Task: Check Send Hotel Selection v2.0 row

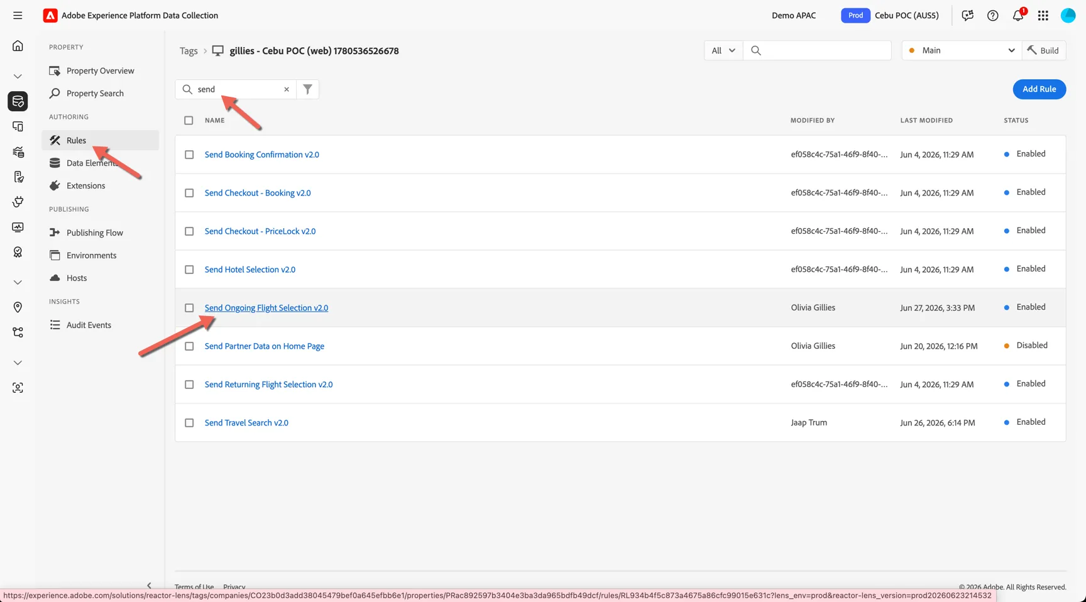Action: (189, 270)
